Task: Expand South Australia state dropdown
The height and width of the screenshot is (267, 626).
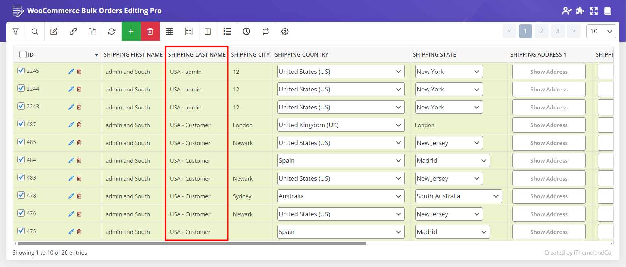Action: tap(458, 196)
